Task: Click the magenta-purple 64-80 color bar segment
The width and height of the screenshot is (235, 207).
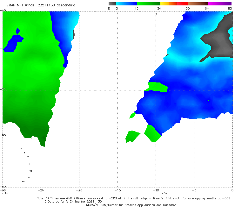Action: click(x=220, y=4)
